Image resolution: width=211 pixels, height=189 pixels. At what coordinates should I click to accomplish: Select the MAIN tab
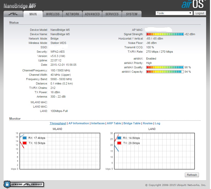coord(33,14)
